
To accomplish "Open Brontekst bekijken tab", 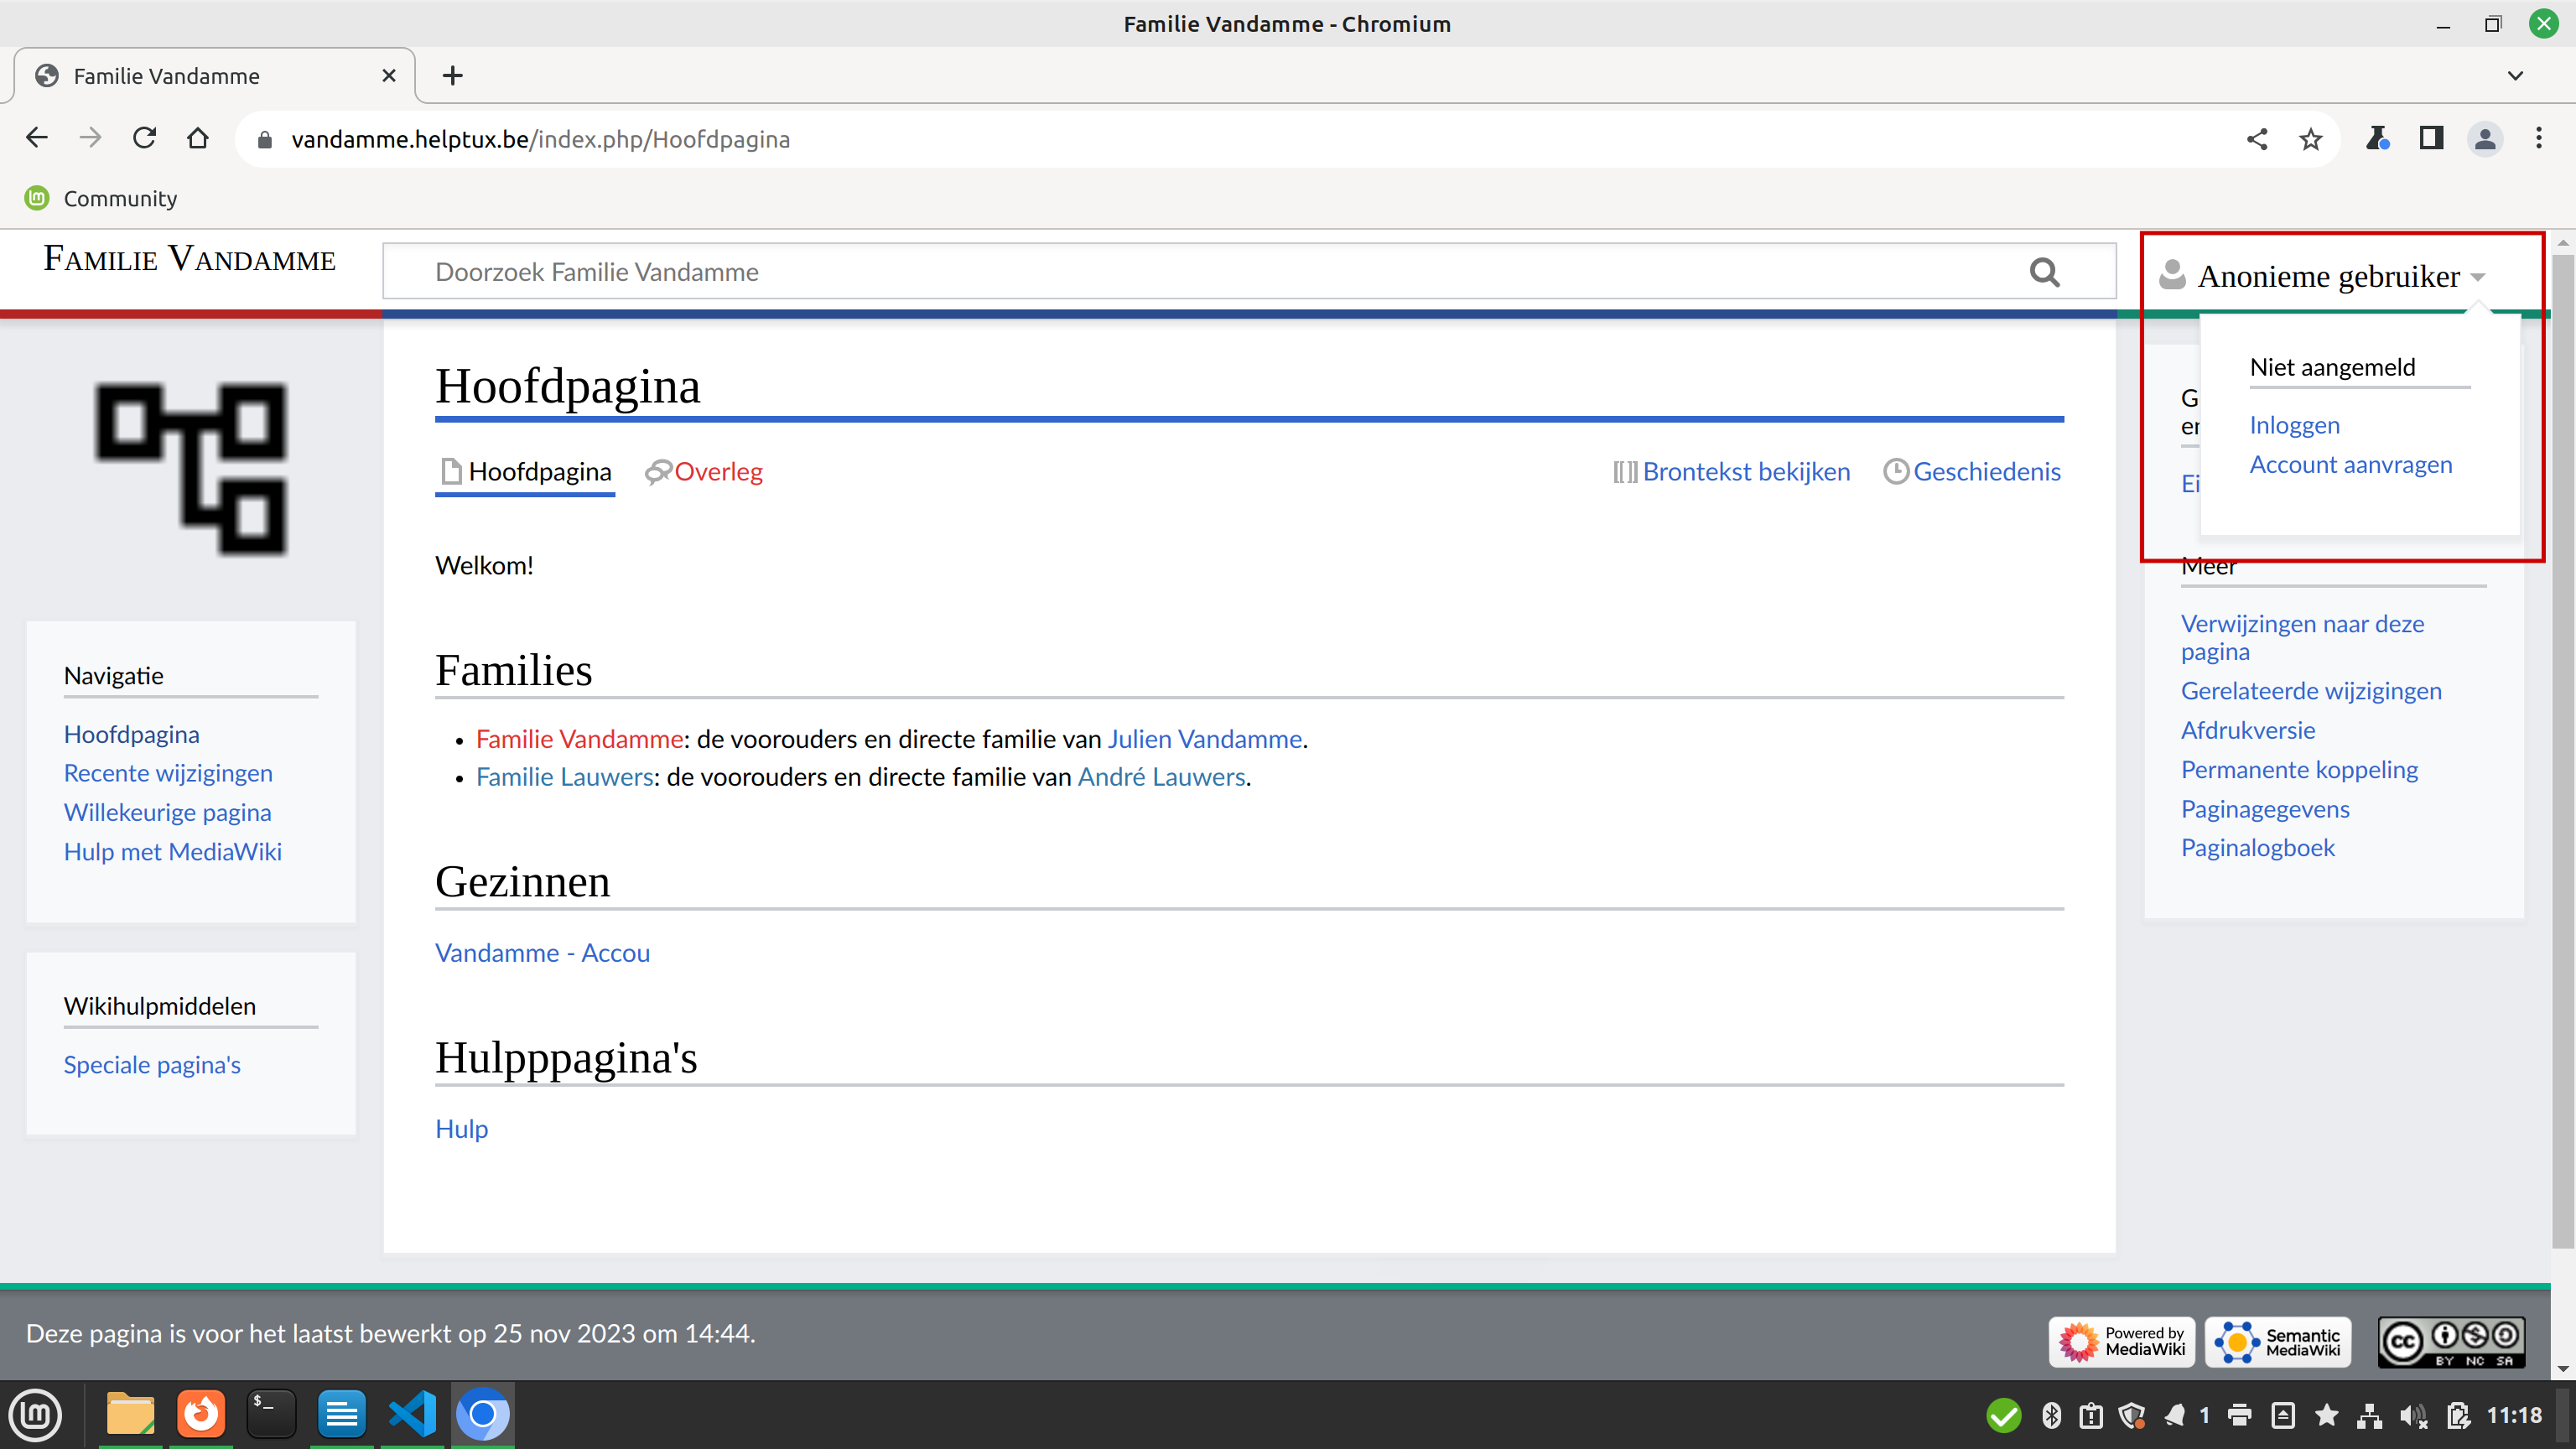I will click(1745, 471).
